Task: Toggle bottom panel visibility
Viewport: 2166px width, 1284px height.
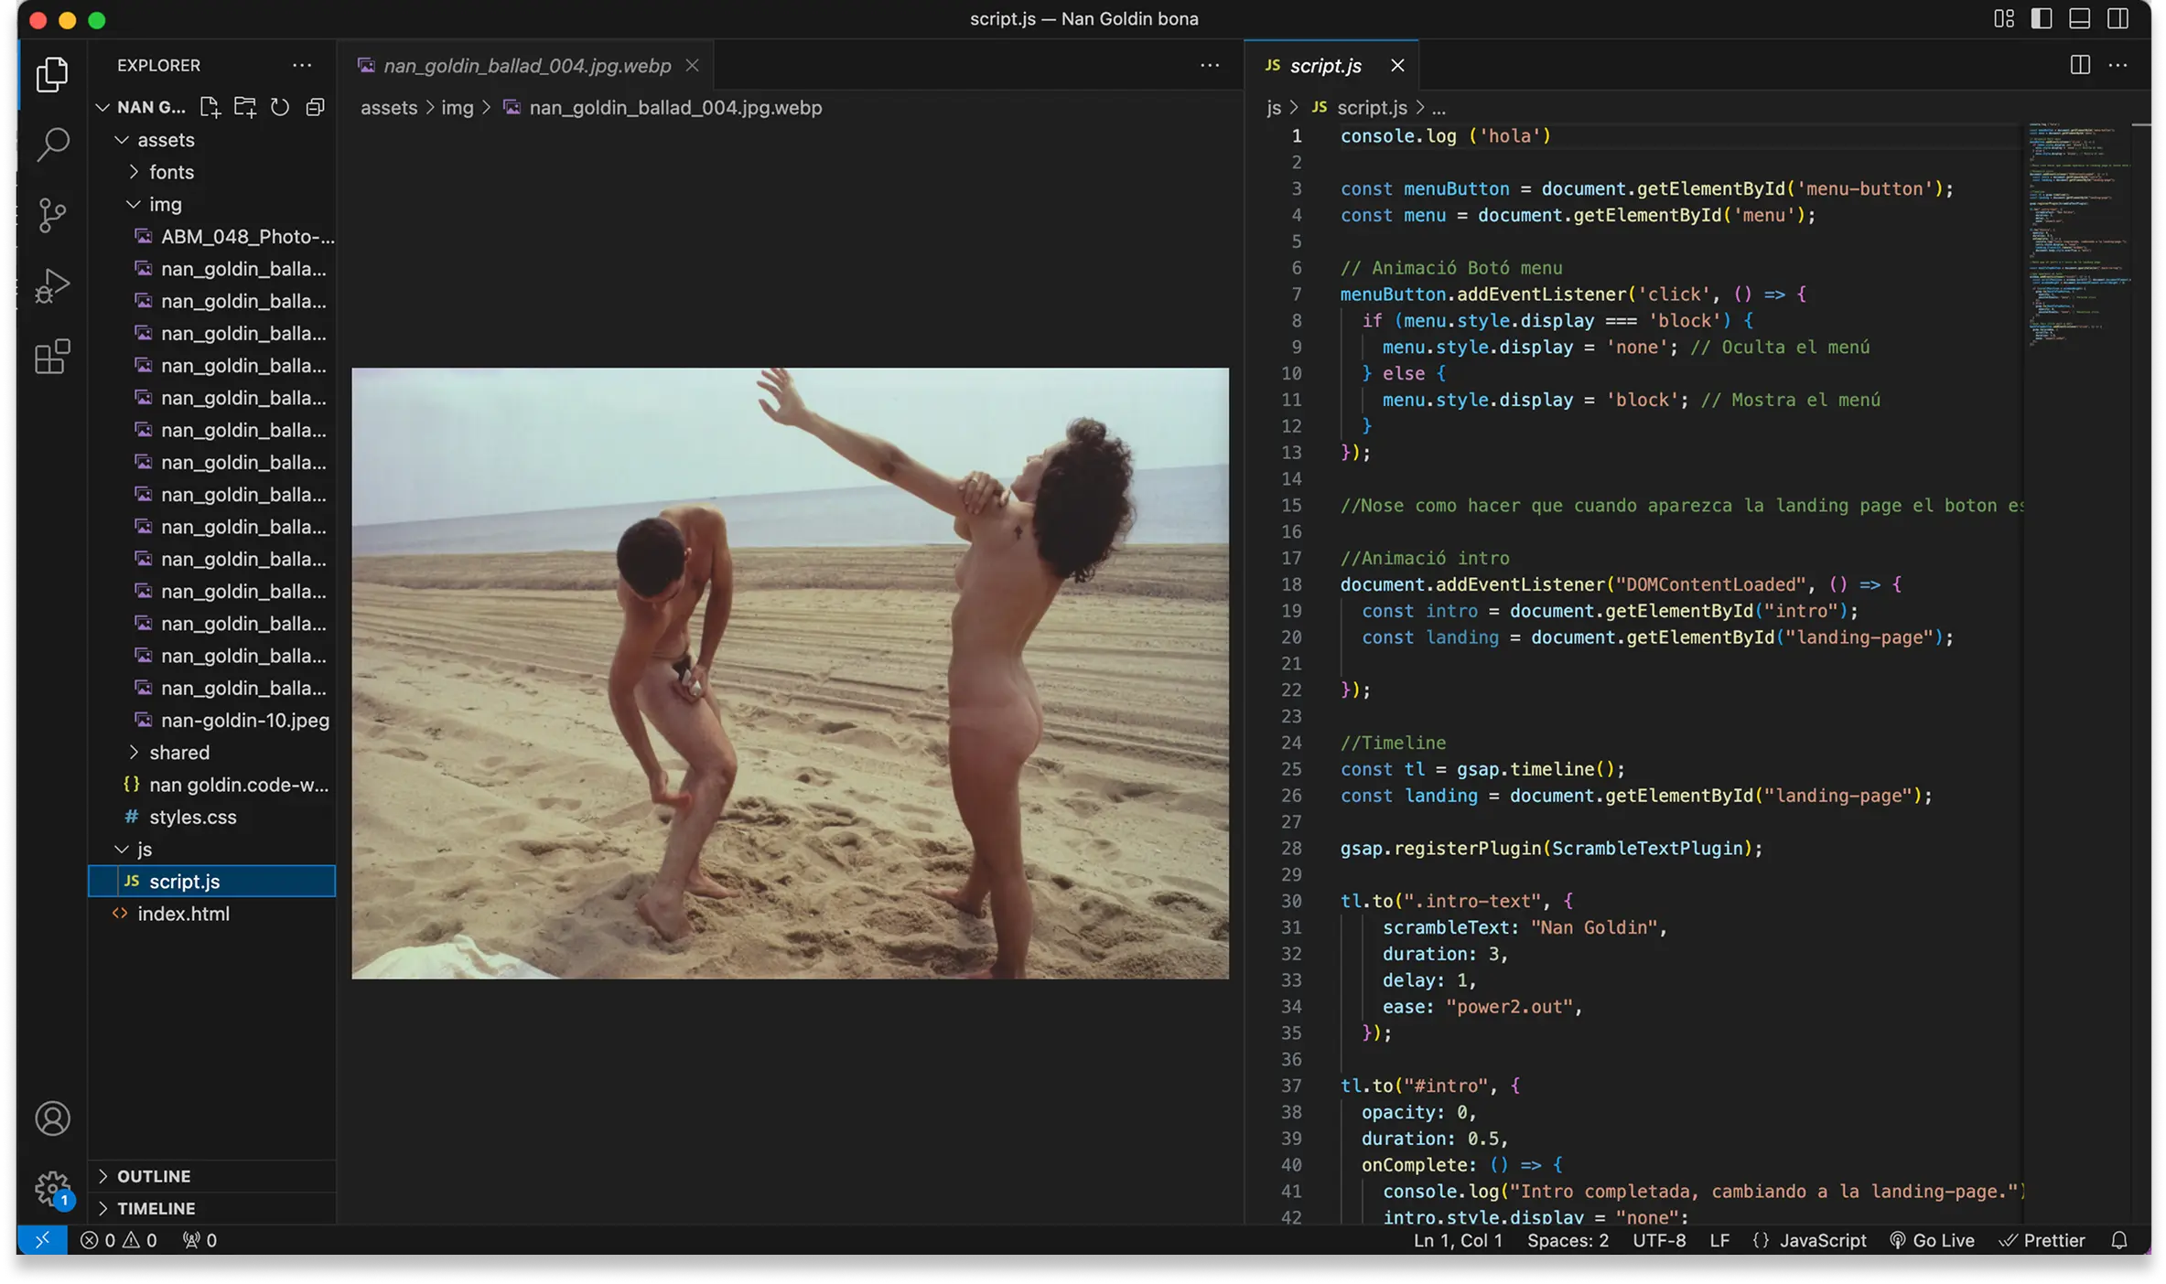Action: [x=2079, y=18]
